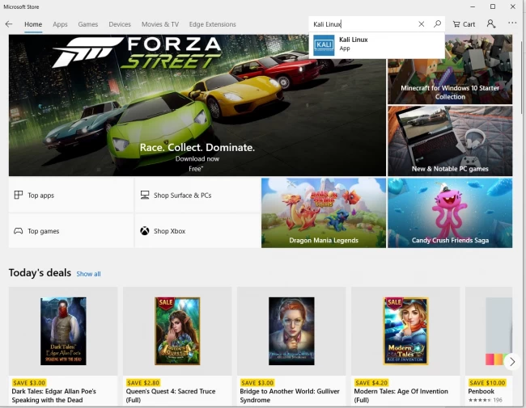Open the Dragon Mania Legends tile
Viewport: 526px width, 408px height.
coord(324,213)
